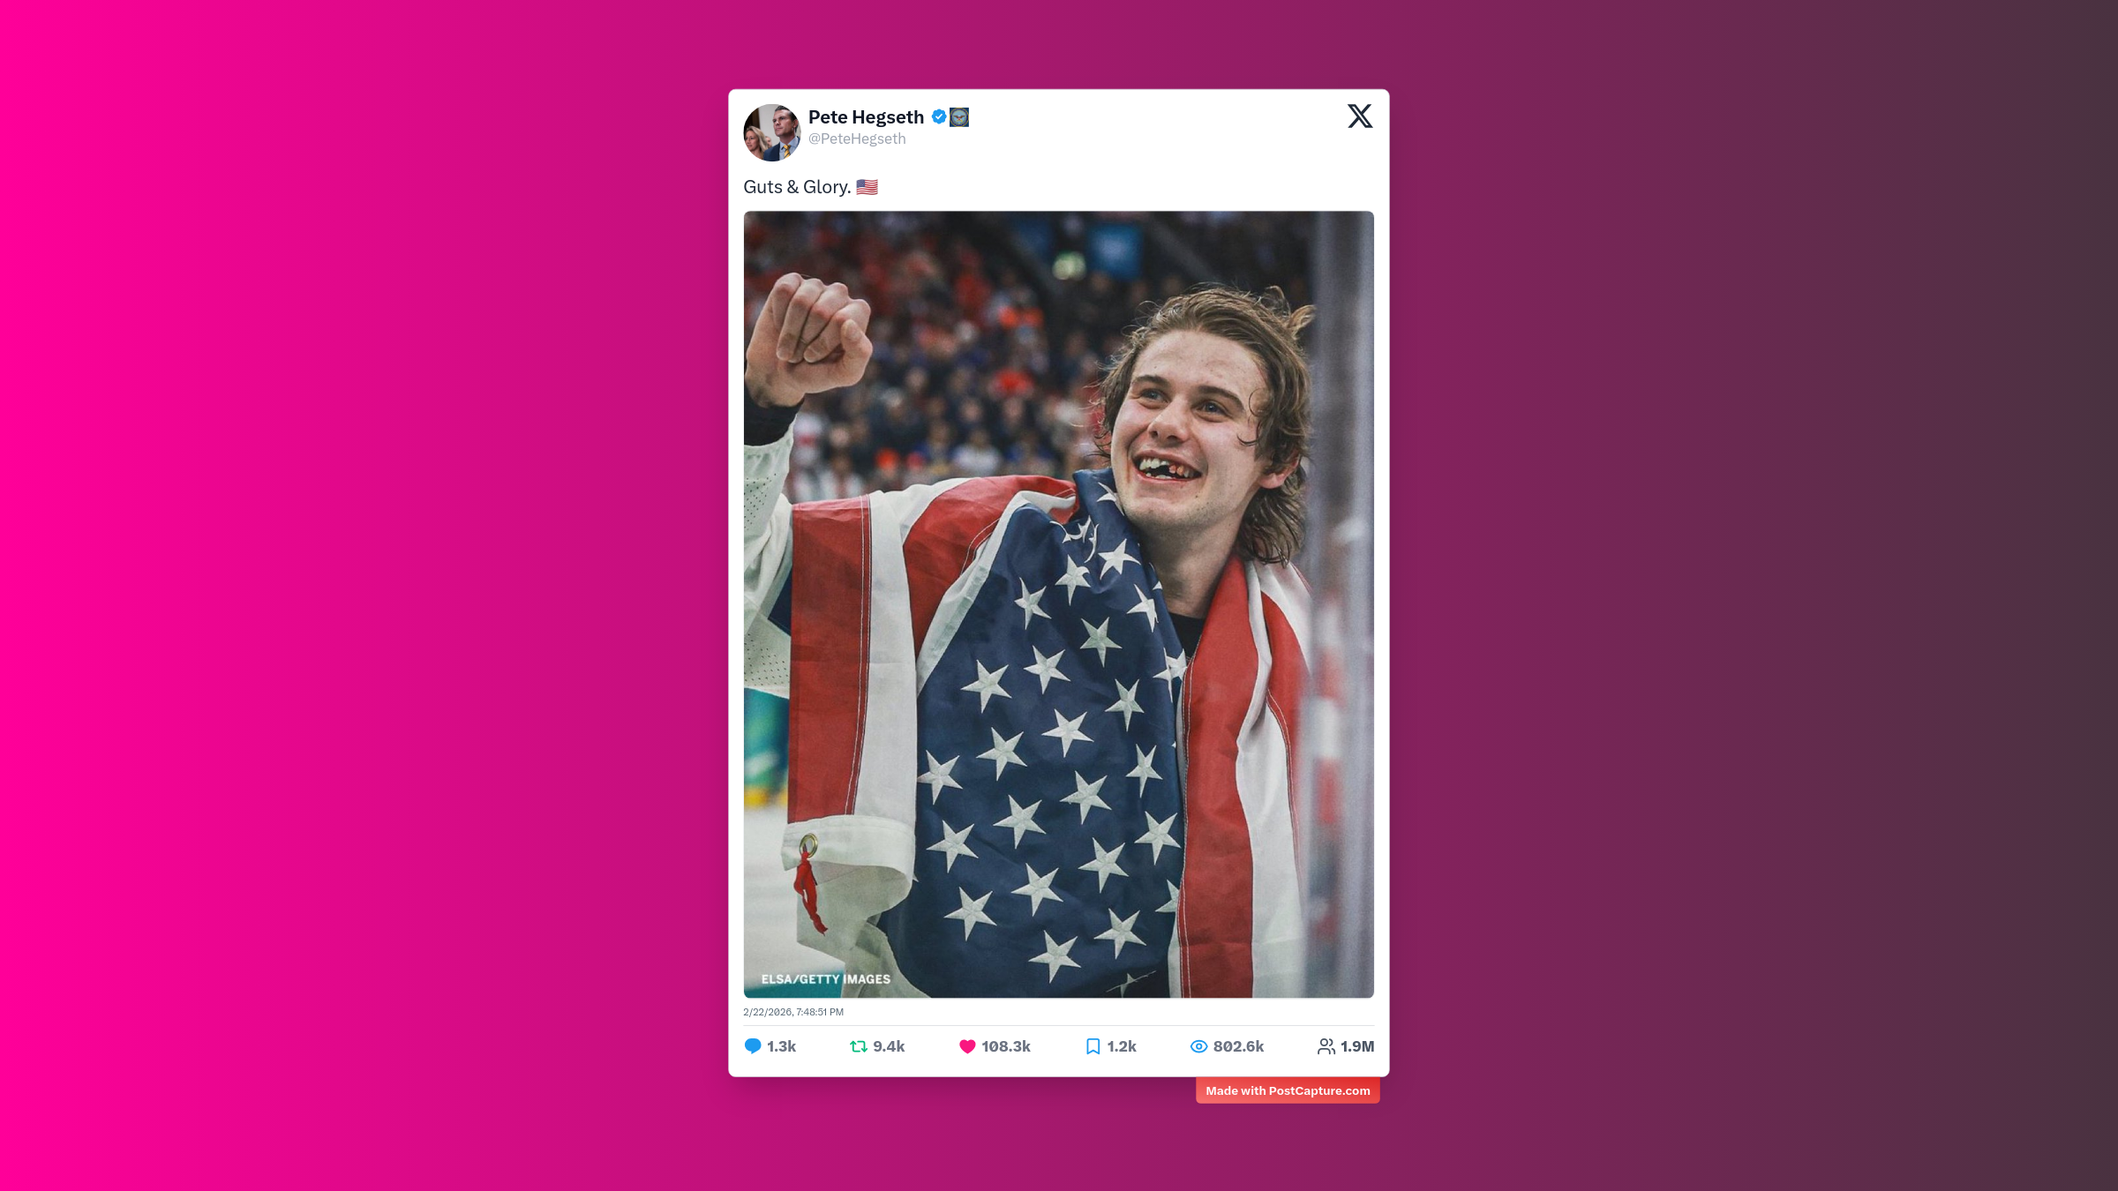2118x1191 pixels.
Task: Click the Made with PostCapture.com badge
Action: (1288, 1090)
